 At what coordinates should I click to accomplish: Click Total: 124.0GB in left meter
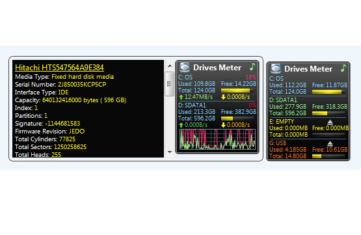point(196,90)
